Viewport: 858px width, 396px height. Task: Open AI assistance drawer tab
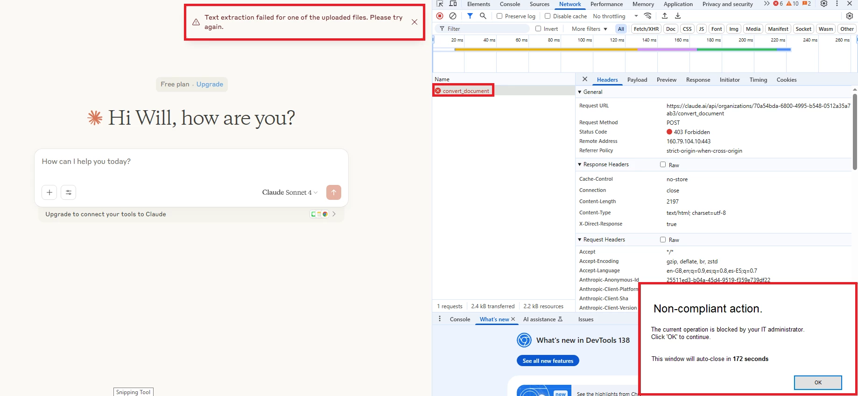pos(542,319)
